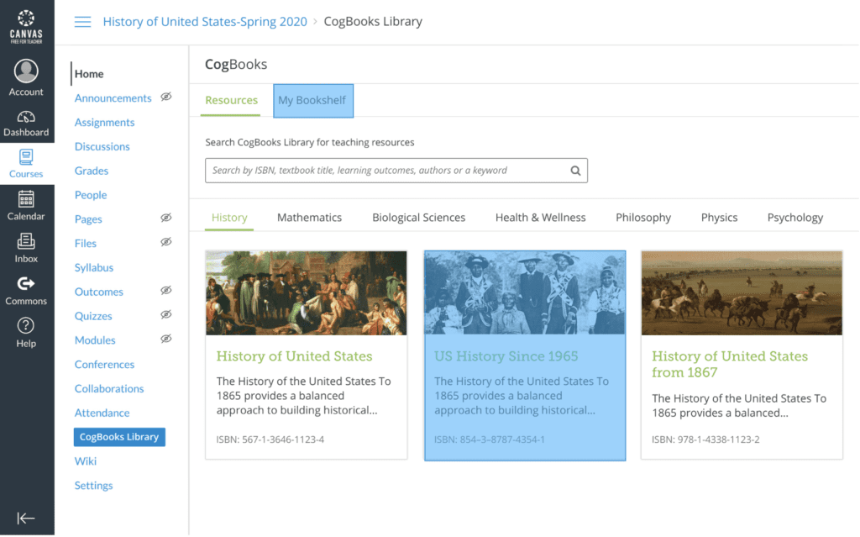Open the Commons icon
The height and width of the screenshot is (537, 860).
tap(26, 283)
